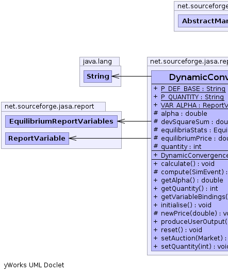Click the quantity : int attribute
228x274 pixels.
pyautogui.click(x=181, y=147)
